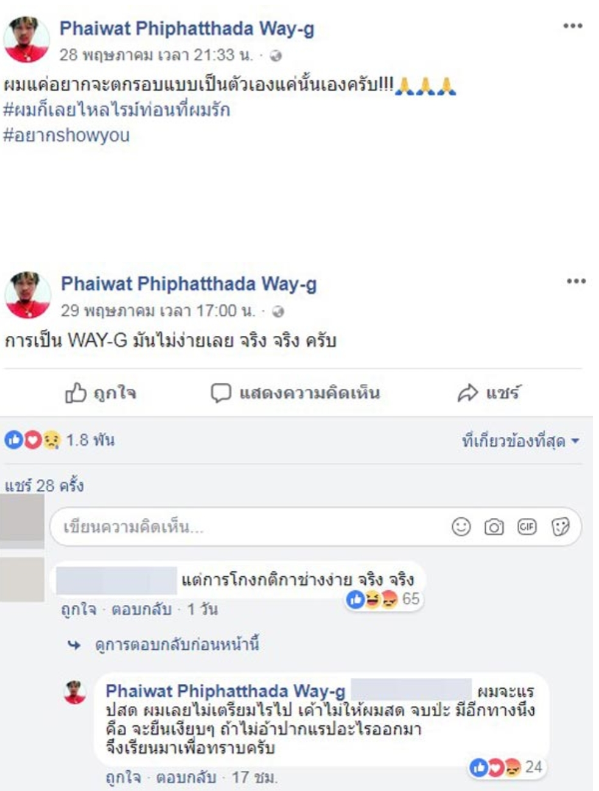Viewport: 599px width, 791px height.
Task: Open the ที่เกี่ยวข้องที่สุด comment sorting dropdown
Action: pyautogui.click(x=520, y=441)
